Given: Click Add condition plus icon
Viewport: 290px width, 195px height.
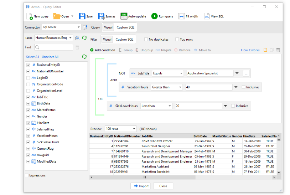Looking at the screenshot, I should [x=92, y=50].
